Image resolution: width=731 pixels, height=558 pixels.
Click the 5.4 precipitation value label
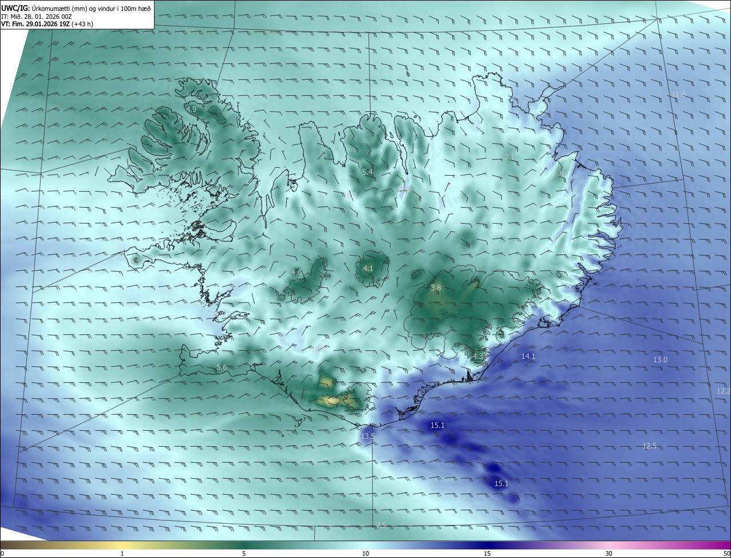(x=367, y=172)
